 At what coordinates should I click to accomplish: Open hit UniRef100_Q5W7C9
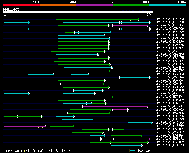coord(170,29)
